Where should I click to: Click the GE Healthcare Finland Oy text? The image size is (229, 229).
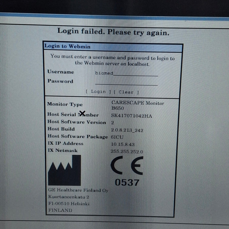point(78,190)
